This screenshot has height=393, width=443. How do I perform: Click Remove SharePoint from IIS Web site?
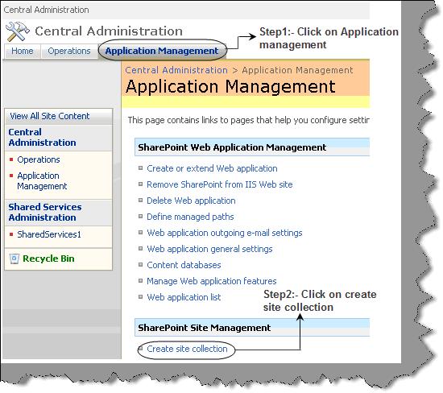(x=220, y=184)
